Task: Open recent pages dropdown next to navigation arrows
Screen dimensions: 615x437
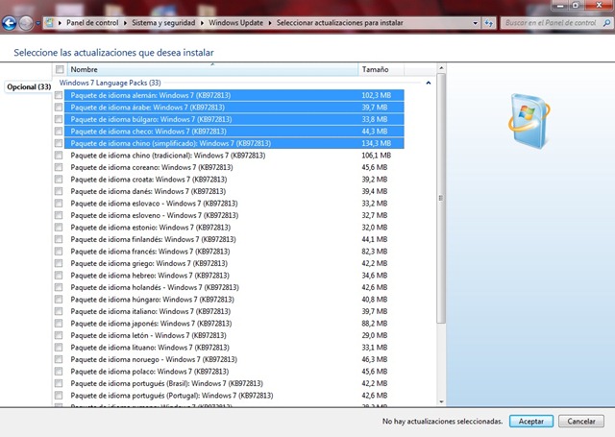Action: coord(38,23)
